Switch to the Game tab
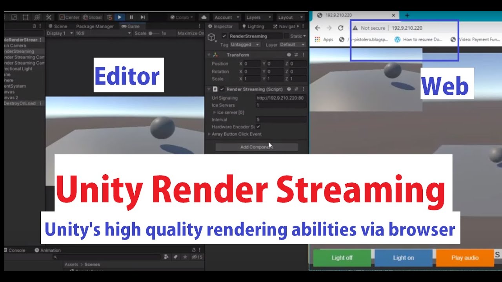502x282 pixels. (132, 26)
